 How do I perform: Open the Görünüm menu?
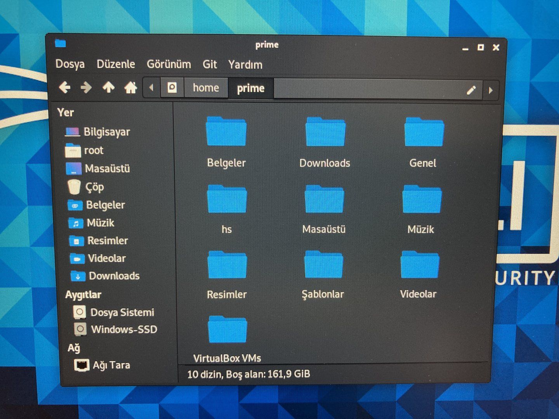coord(169,64)
